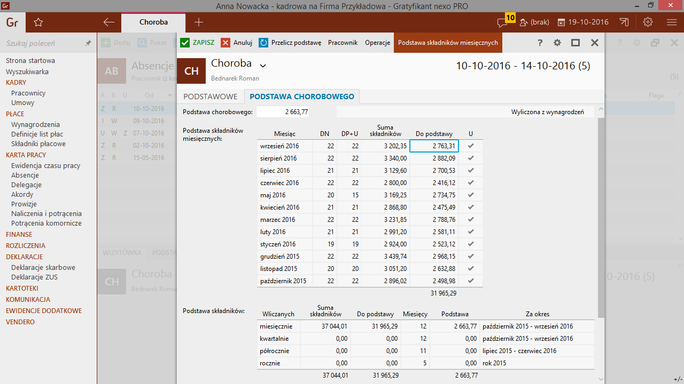
Task: Select the Choroba tab in title bar
Action: click(153, 22)
